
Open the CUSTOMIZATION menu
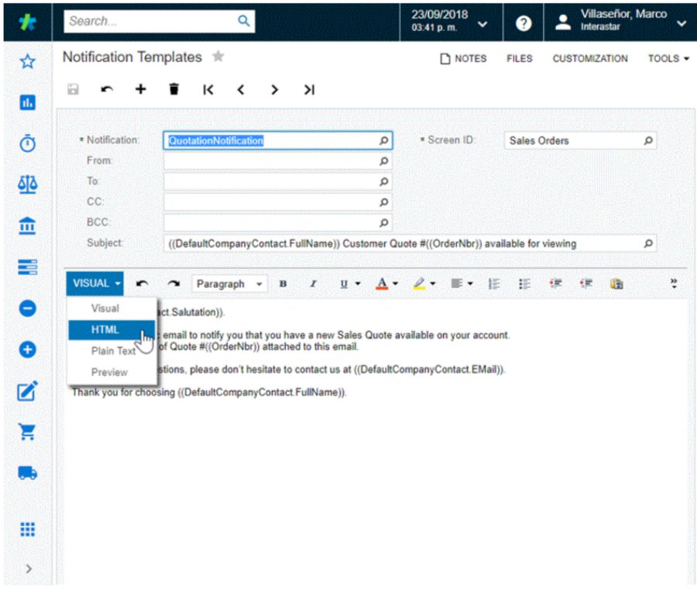pyautogui.click(x=590, y=58)
